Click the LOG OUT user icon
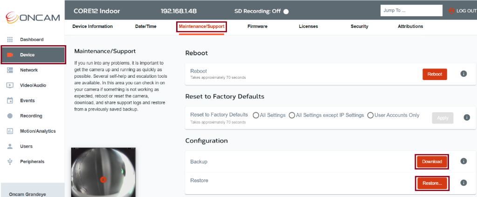The width and height of the screenshot is (477, 197). click(451, 11)
